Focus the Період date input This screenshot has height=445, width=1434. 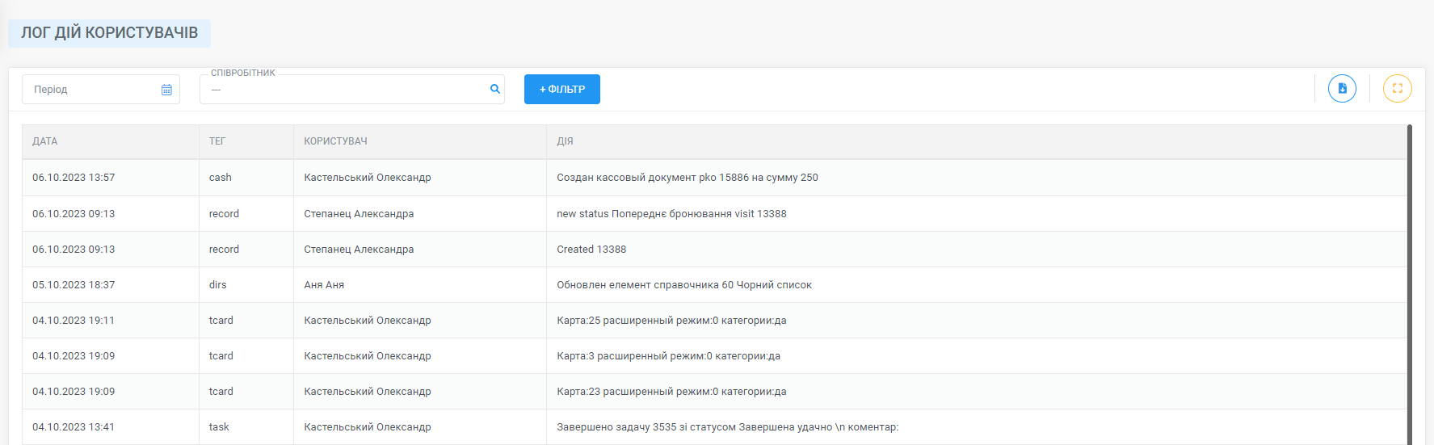coord(101,89)
